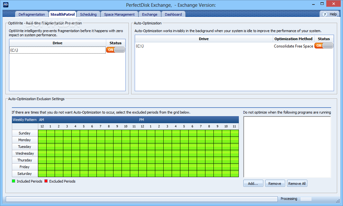Toggle OptiWrite status switch for C drive
Image resolution: width=343 pixels, height=206 pixels.
tap(115, 50)
